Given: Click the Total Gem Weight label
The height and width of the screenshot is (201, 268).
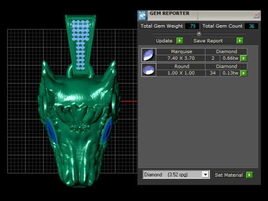Looking at the screenshot, I should point(161,26).
